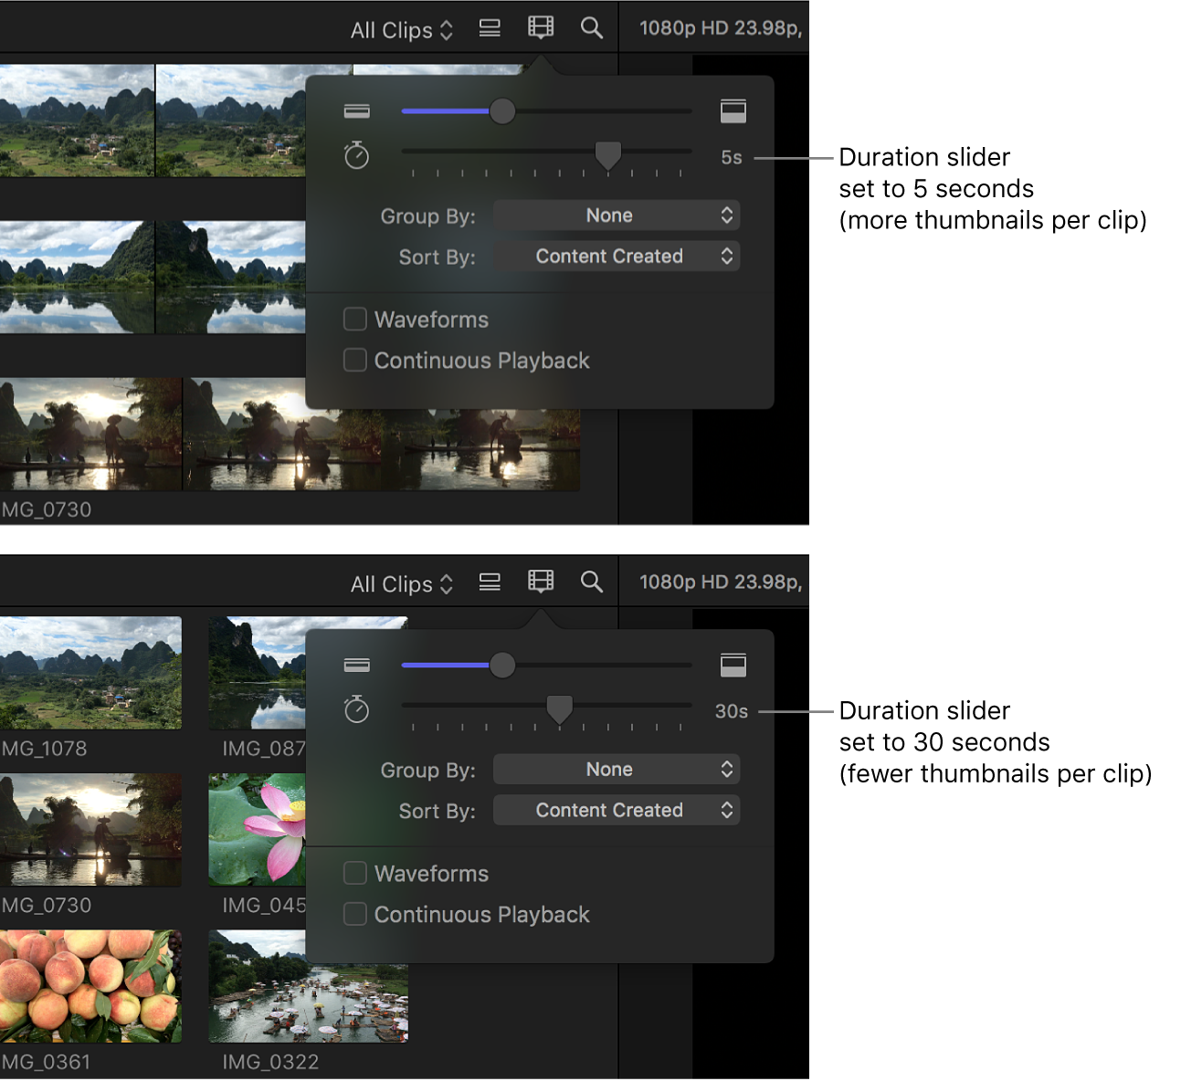This screenshot has width=1181, height=1081.
Task: Check Waveforms in the lower appearance popover
Action: 355,873
